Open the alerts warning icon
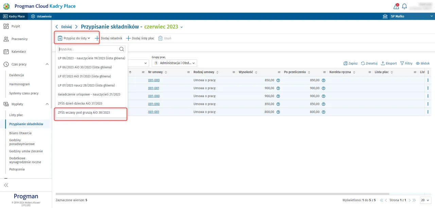The image size is (435, 208). (396, 6)
